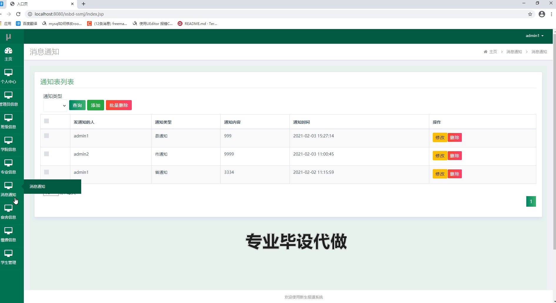Select the 班级信息 sidebar icon
The height and width of the screenshot is (303, 556).
[x=9, y=121]
